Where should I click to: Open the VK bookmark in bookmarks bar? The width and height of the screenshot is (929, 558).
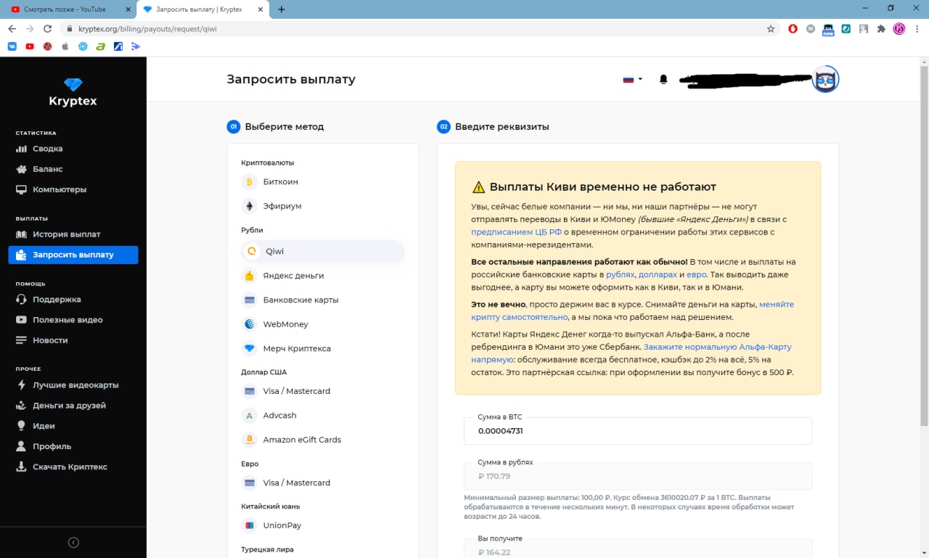[12, 46]
